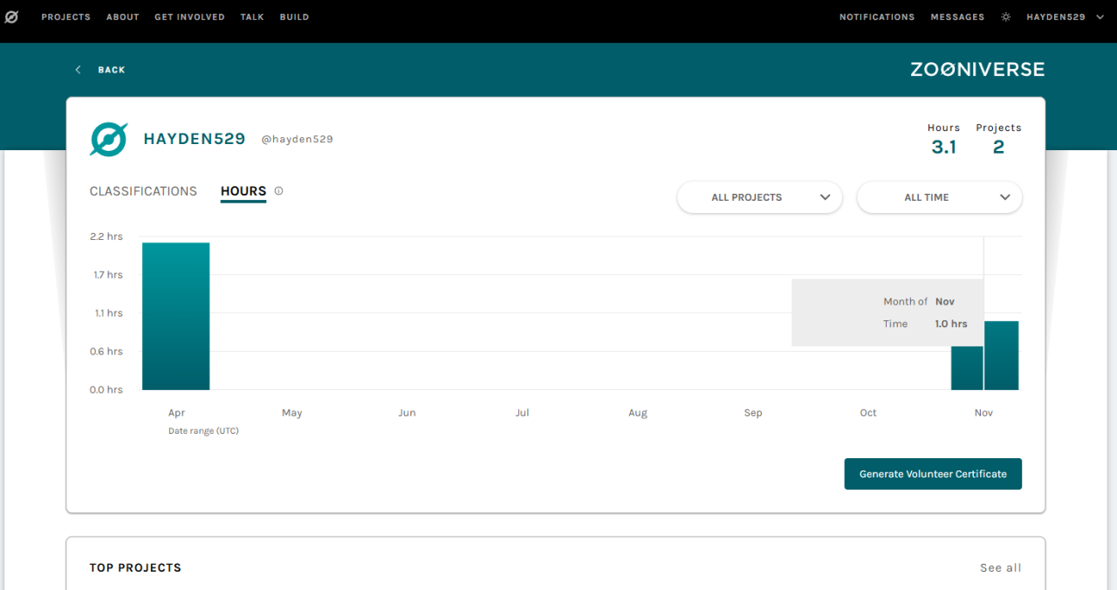Click the 1.7 hrs axis label
This screenshot has width=1117, height=590.
[108, 275]
